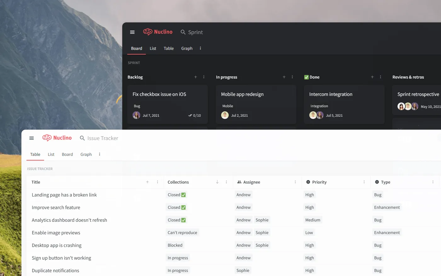Open 'Desktop app is crashing' issue
This screenshot has width=441, height=276.
point(57,245)
